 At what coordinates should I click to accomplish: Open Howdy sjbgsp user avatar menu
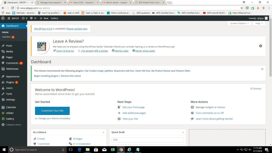click(258, 18)
